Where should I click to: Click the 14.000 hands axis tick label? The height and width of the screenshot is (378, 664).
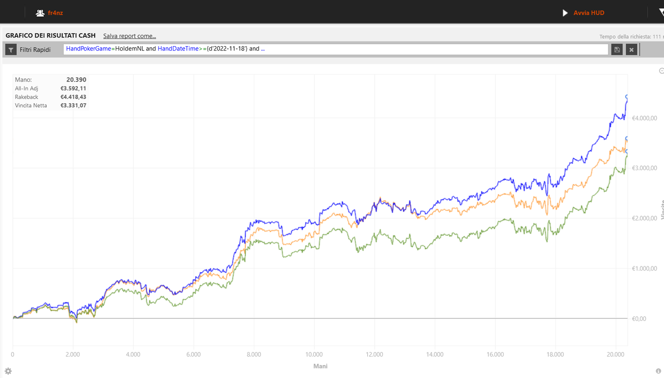coord(435,355)
